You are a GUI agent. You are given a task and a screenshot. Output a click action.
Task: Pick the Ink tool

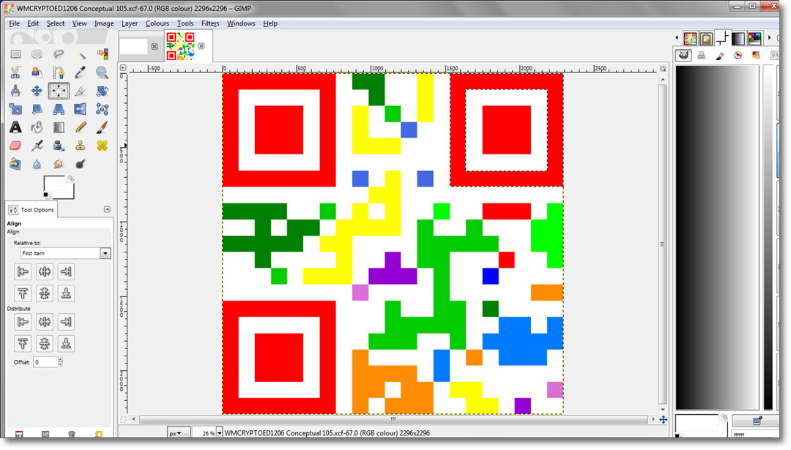(x=59, y=146)
